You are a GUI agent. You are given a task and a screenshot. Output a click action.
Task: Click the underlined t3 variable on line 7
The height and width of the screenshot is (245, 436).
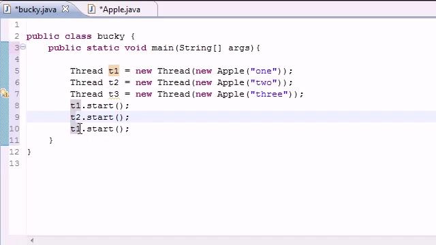pyautogui.click(x=114, y=94)
